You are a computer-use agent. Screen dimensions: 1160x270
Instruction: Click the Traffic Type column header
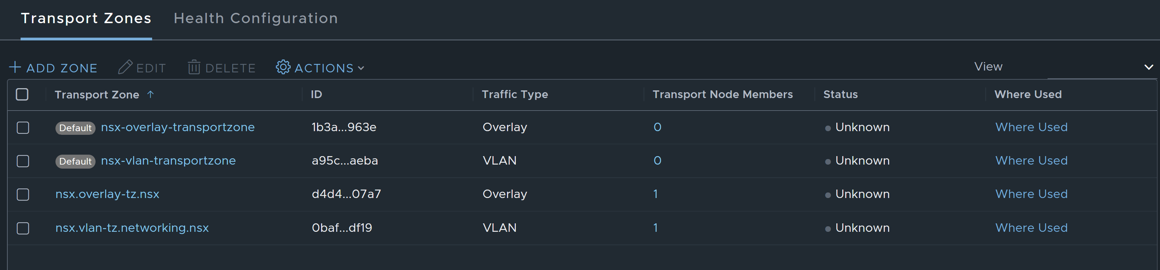[x=515, y=94]
